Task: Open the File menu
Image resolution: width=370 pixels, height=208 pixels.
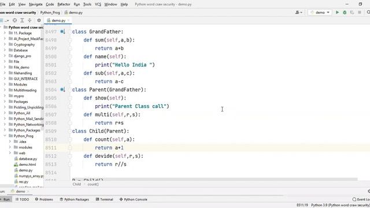Action: [2, 4]
